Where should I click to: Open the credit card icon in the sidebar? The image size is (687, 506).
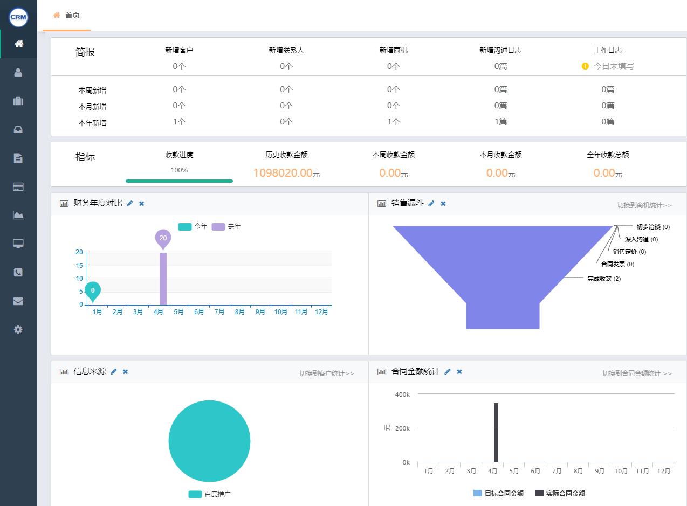click(x=18, y=187)
